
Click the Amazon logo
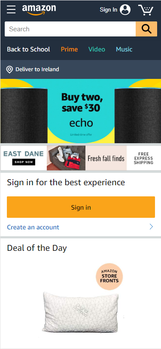[39, 10]
